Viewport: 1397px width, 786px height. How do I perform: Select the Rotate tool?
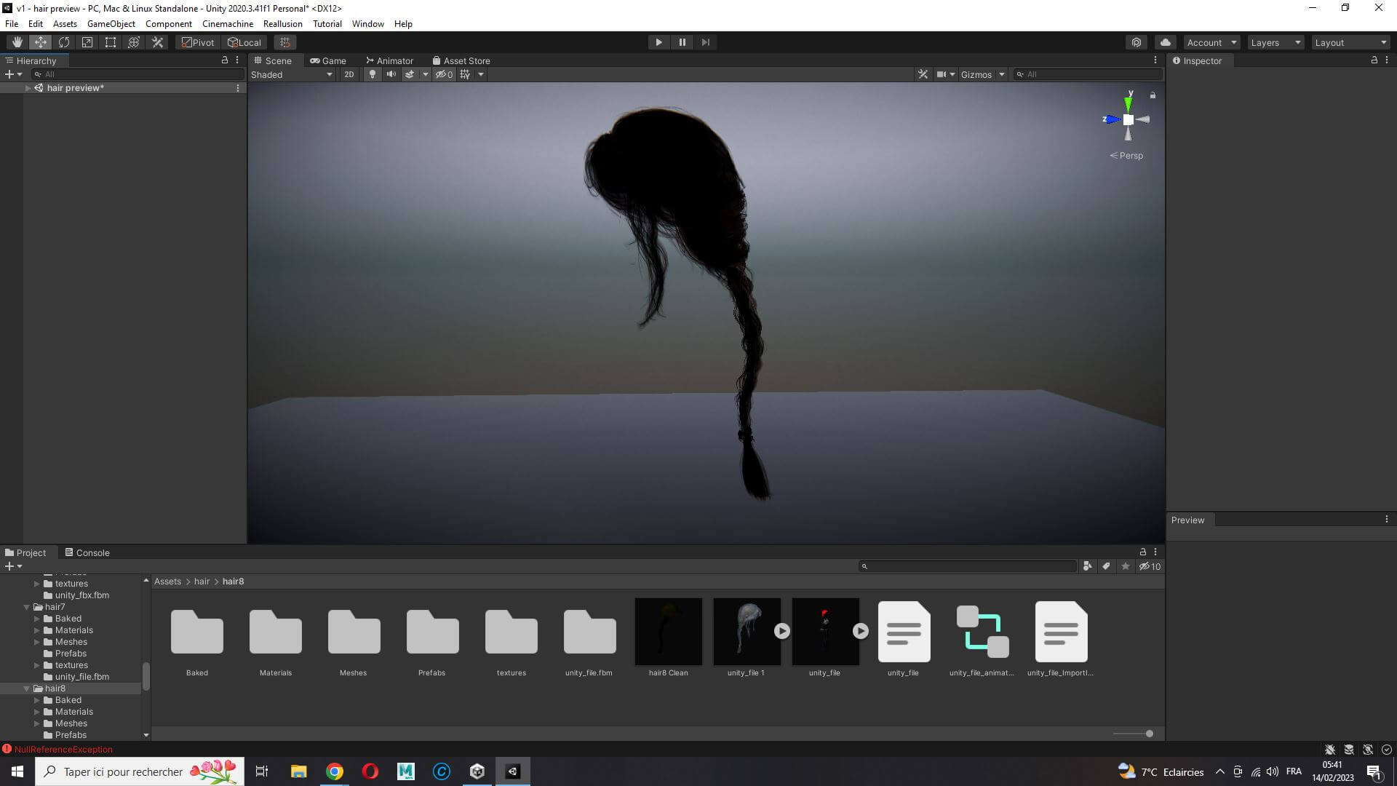64,42
